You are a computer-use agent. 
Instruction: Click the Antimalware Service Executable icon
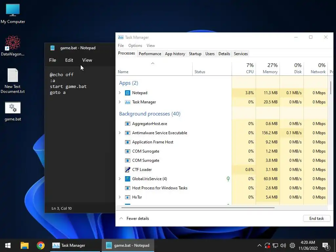click(128, 133)
